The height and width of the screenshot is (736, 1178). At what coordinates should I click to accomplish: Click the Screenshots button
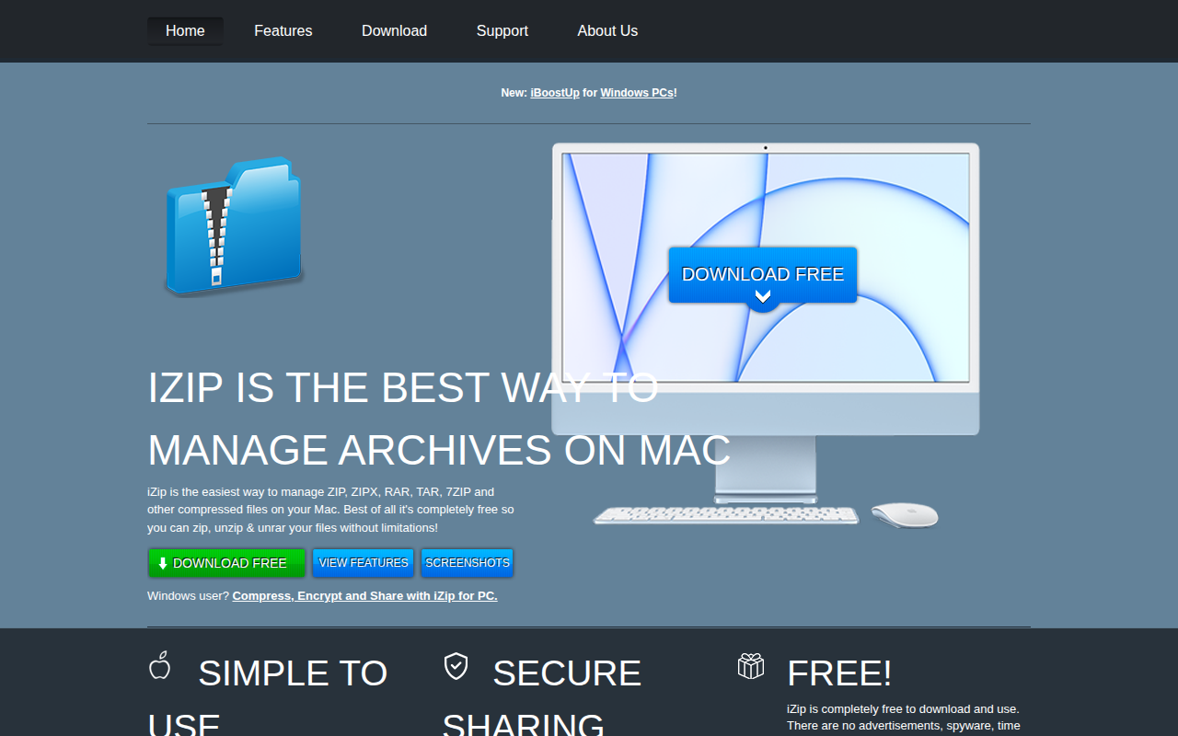(468, 563)
